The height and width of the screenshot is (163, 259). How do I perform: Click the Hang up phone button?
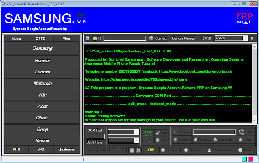pos(182,132)
